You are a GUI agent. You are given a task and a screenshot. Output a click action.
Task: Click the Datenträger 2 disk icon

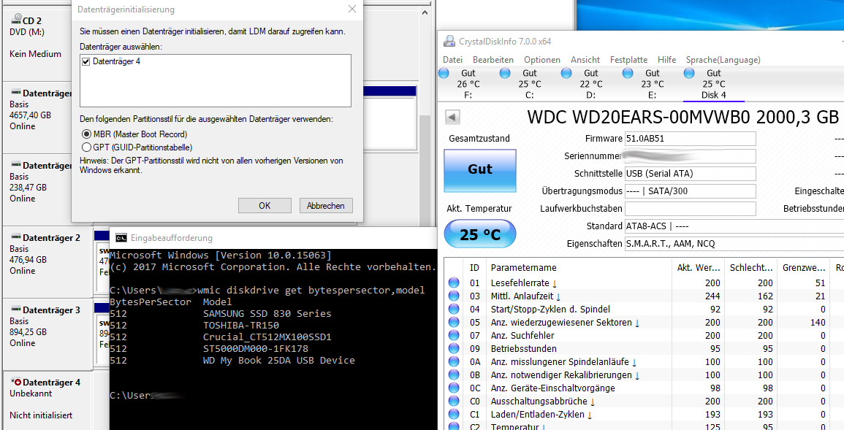[15, 237]
